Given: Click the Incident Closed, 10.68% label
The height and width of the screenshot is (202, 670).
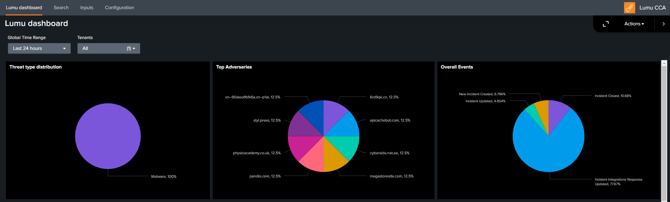Looking at the screenshot, I should coord(613,96).
